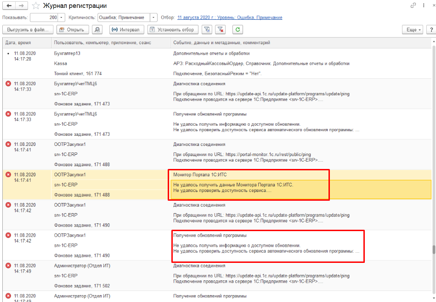Click the Показывать field with value 200

45,17
